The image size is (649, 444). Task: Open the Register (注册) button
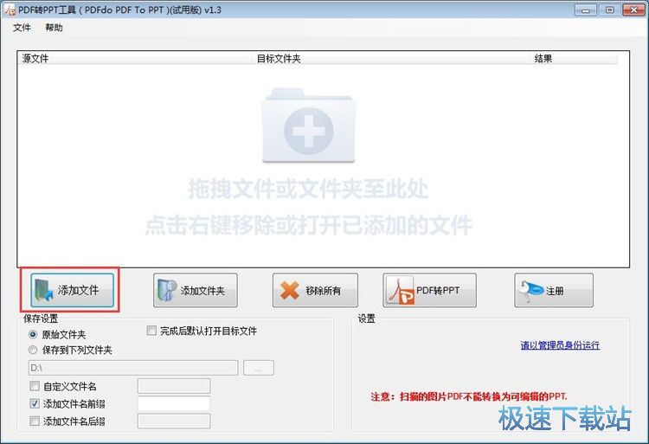coord(554,290)
